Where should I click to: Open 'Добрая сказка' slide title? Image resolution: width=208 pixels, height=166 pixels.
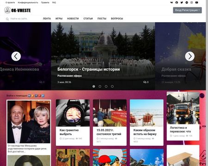click(176, 69)
